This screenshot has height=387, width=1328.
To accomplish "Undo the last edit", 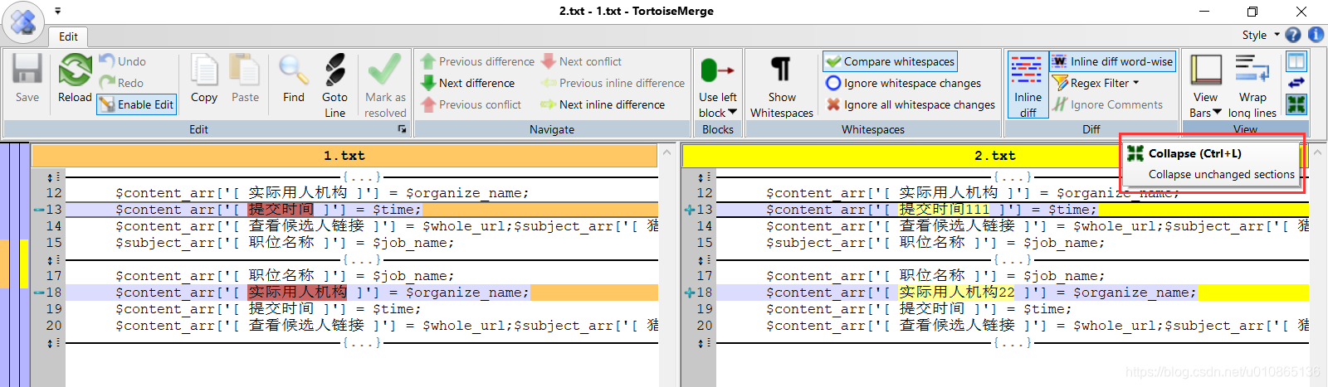I will tap(122, 61).
